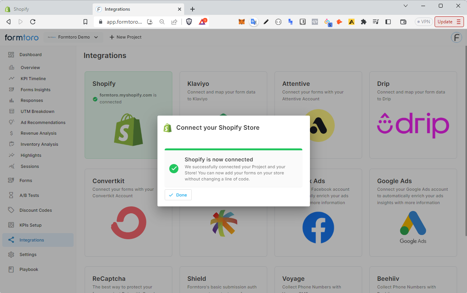Close the Integrations browser tab
Image resolution: width=467 pixels, height=293 pixels.
coord(180,9)
